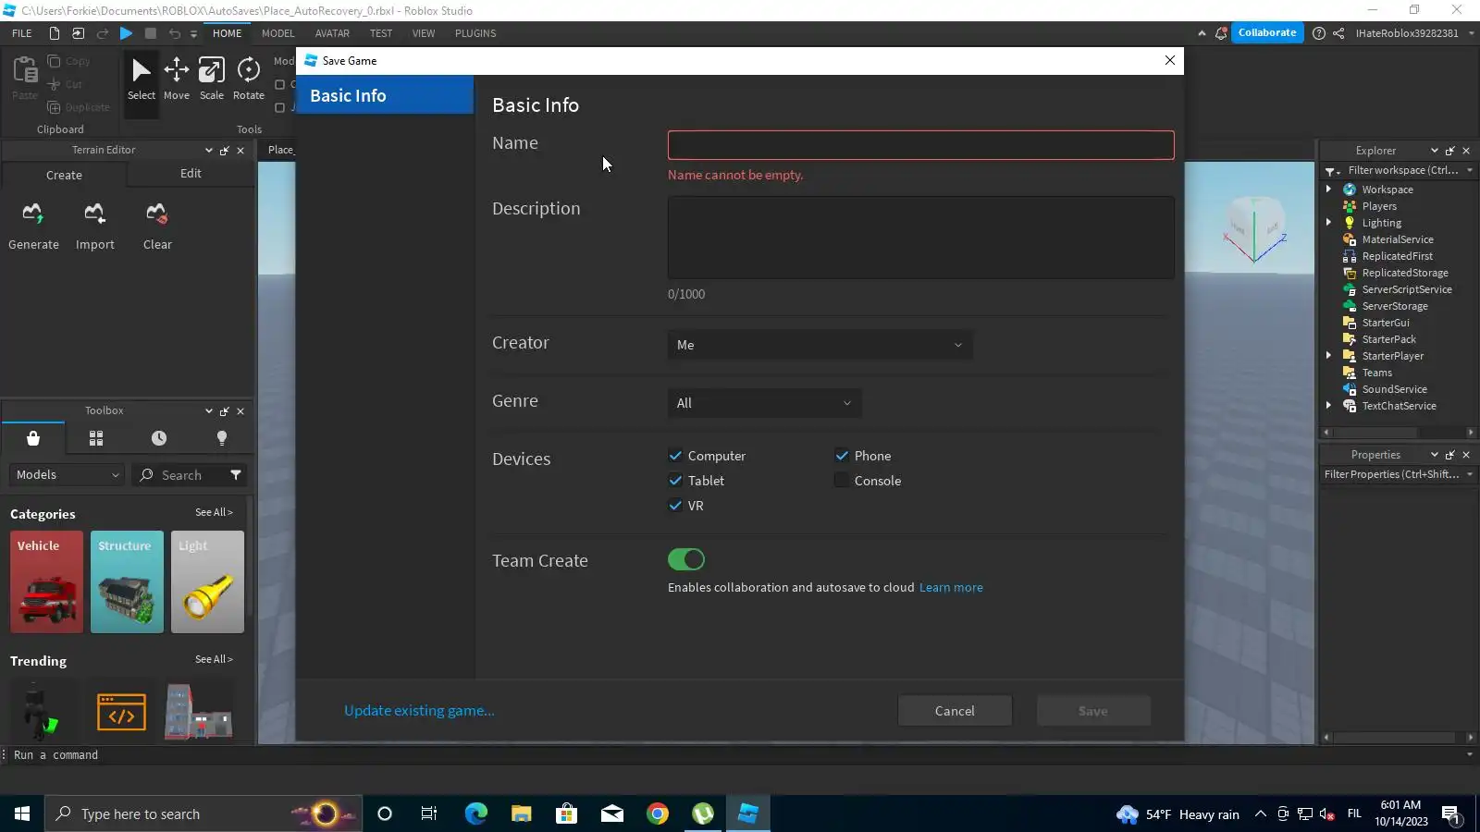The width and height of the screenshot is (1480, 832).
Task: Open the Genre dropdown set to All
Action: click(x=764, y=403)
